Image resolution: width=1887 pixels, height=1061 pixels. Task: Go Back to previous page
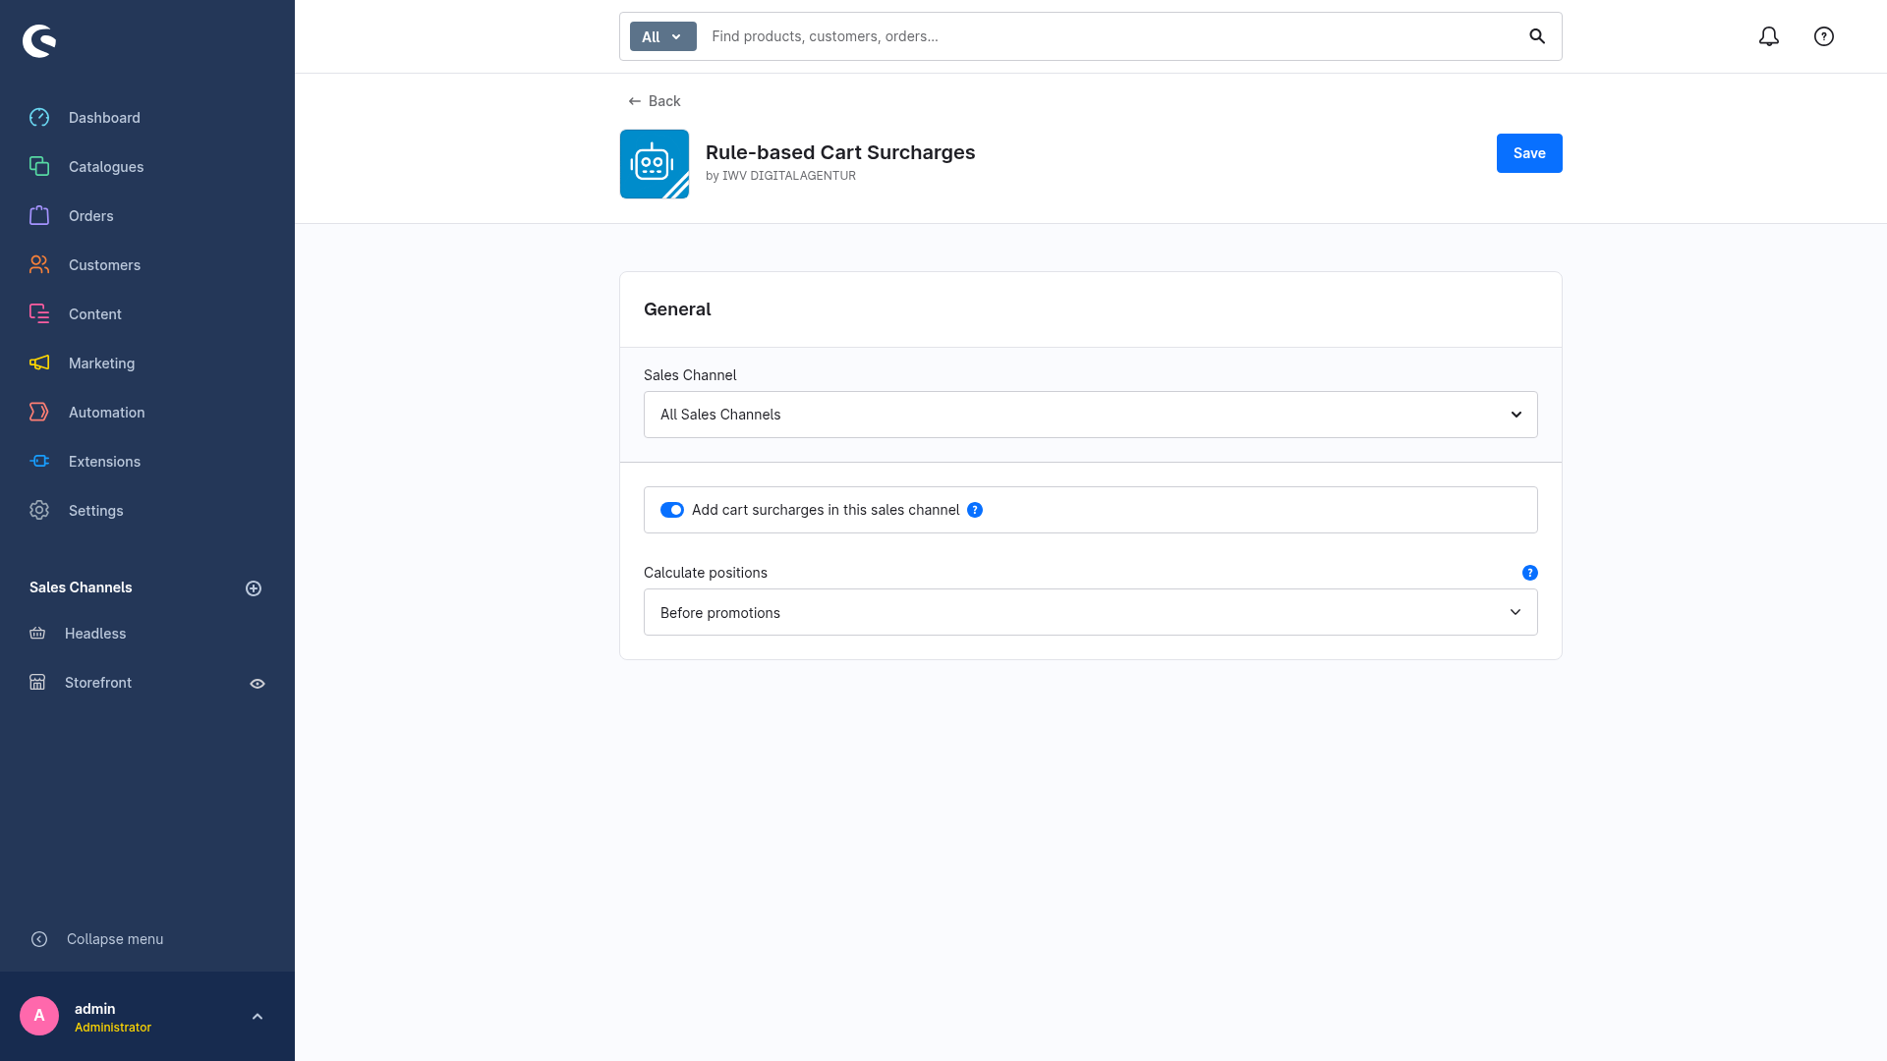(655, 101)
